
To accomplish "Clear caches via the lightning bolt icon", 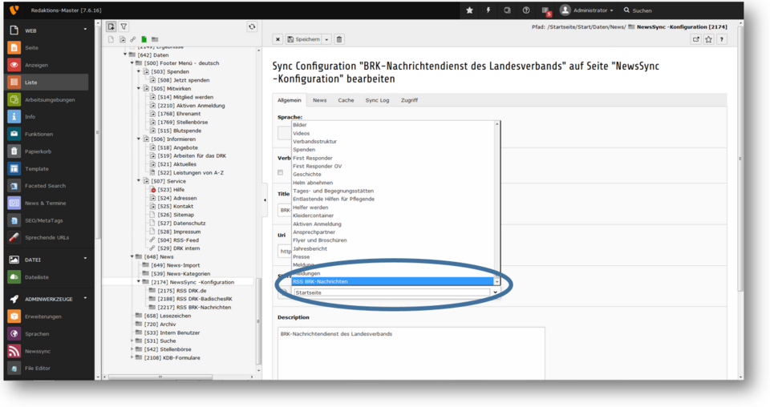I will (x=488, y=10).
